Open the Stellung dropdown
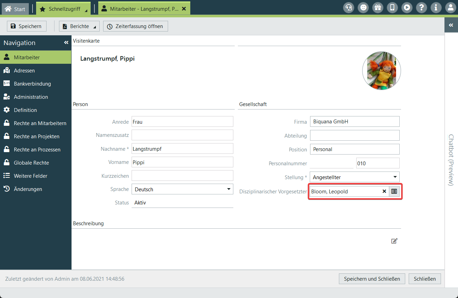 [395, 177]
